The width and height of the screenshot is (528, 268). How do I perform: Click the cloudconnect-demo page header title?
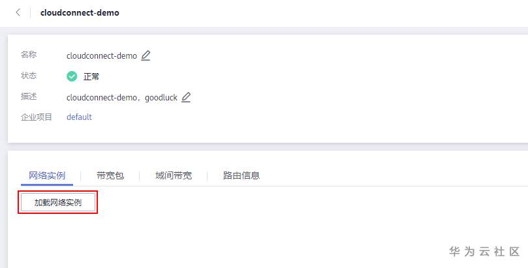(x=80, y=13)
